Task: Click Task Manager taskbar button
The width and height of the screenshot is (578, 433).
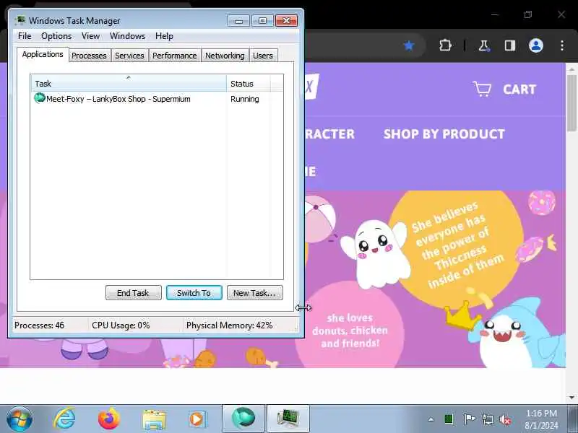Action: click(288, 419)
